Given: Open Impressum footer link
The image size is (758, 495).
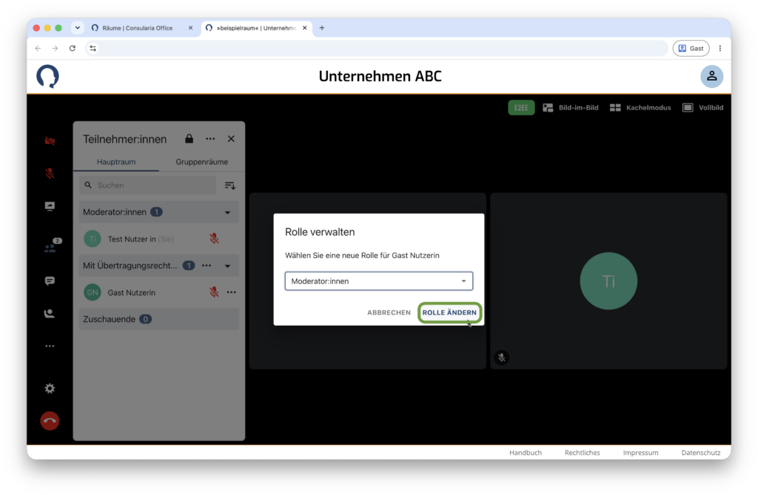Looking at the screenshot, I should pyautogui.click(x=640, y=453).
